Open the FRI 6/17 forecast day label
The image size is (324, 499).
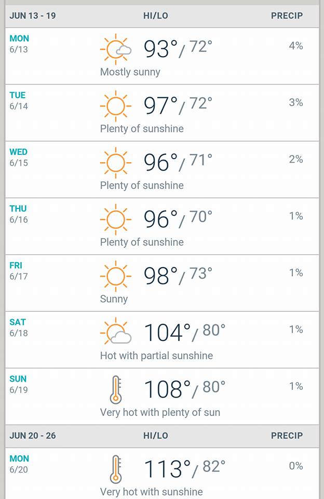click(x=19, y=271)
